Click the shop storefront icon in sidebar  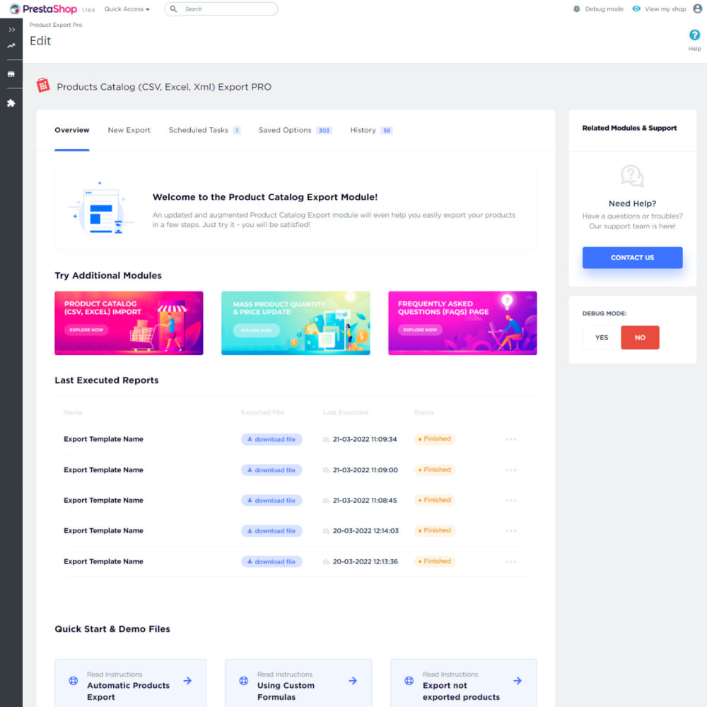pos(11,74)
